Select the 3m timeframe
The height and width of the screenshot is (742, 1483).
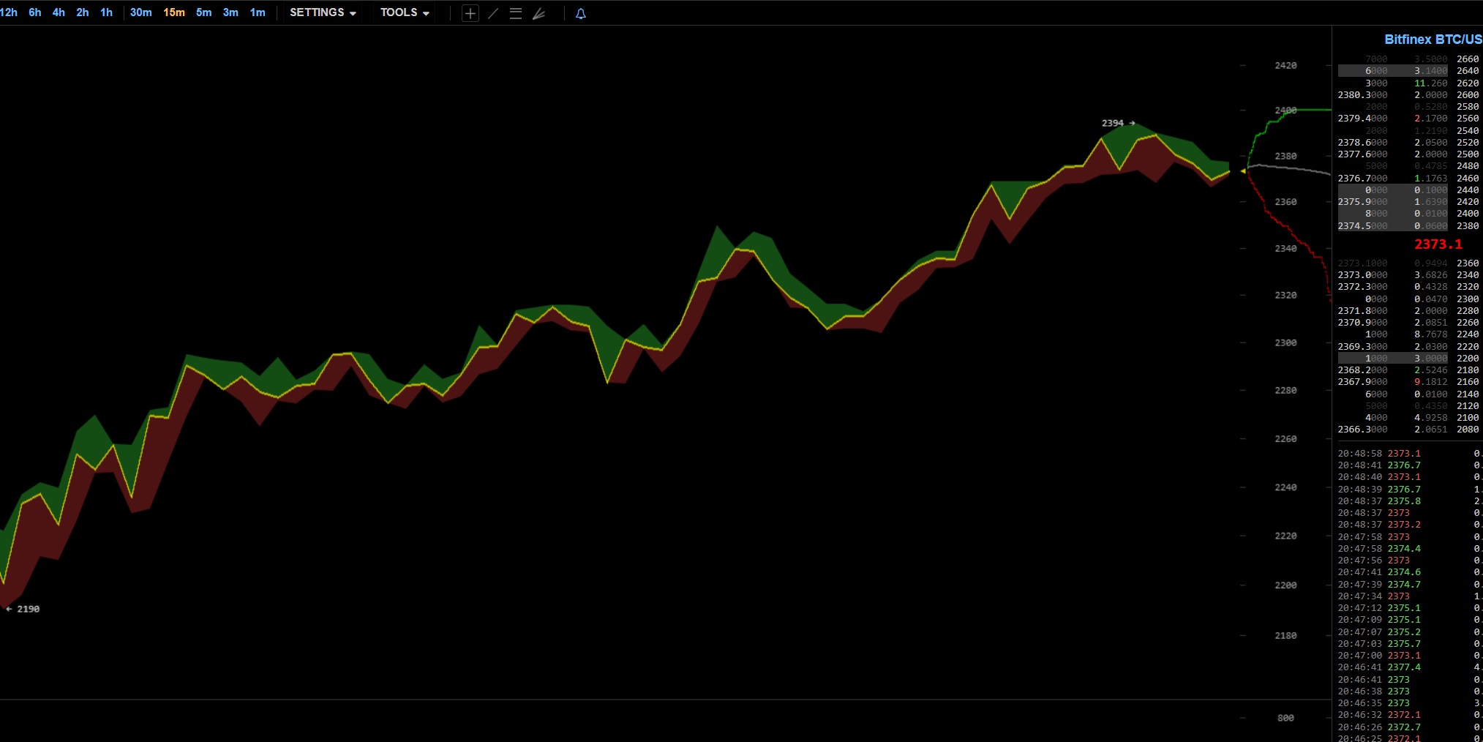pos(230,12)
